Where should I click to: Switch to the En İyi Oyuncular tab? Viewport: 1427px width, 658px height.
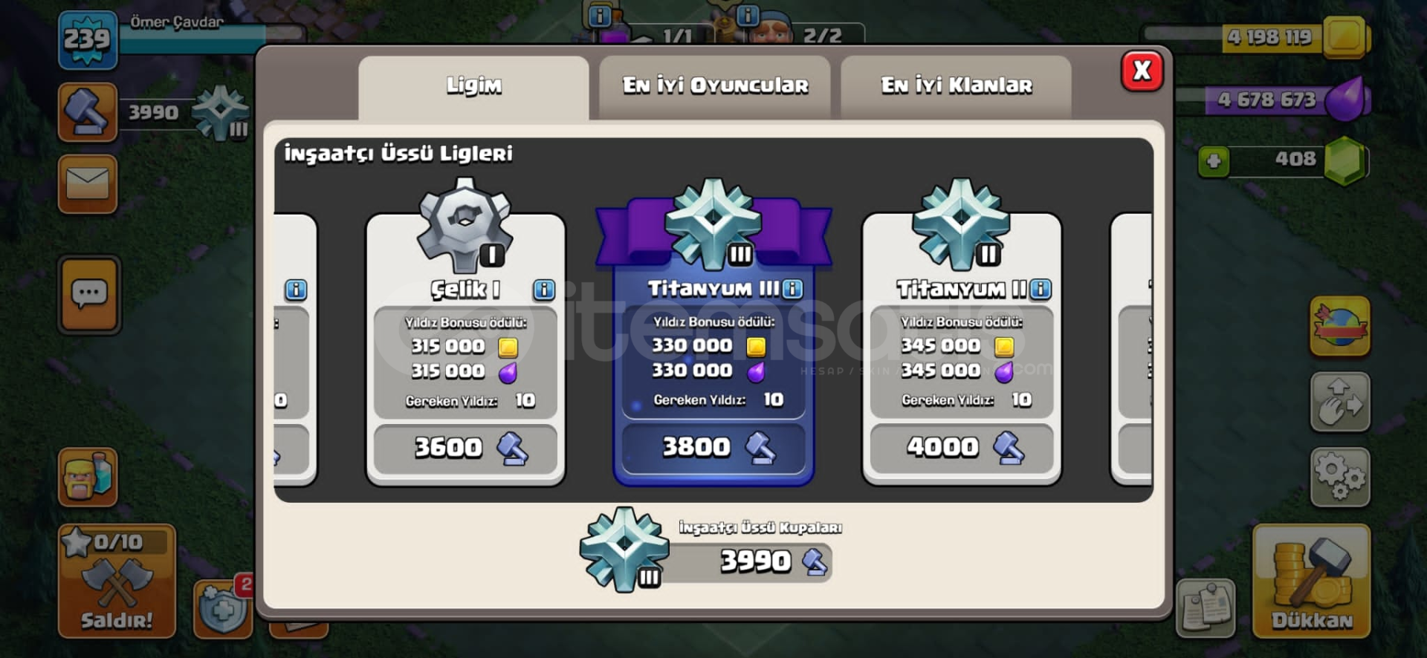tap(715, 87)
